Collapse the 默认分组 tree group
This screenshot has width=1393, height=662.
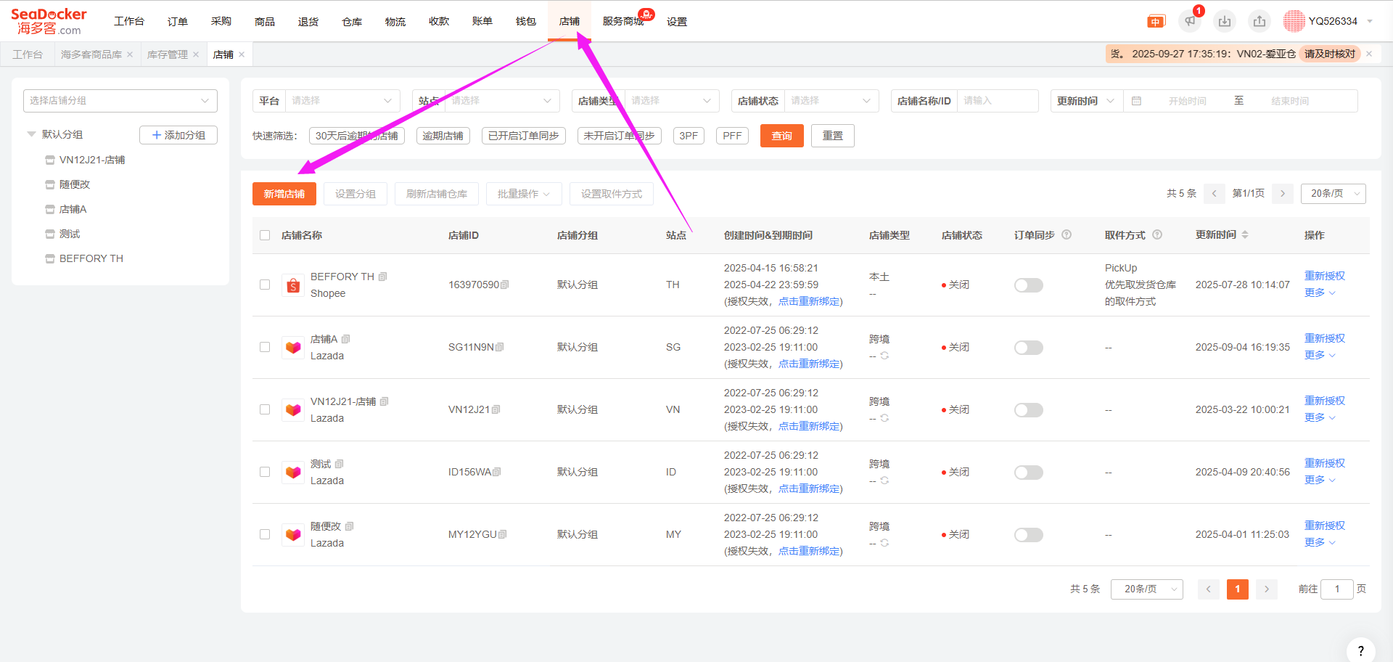pyautogui.click(x=31, y=134)
